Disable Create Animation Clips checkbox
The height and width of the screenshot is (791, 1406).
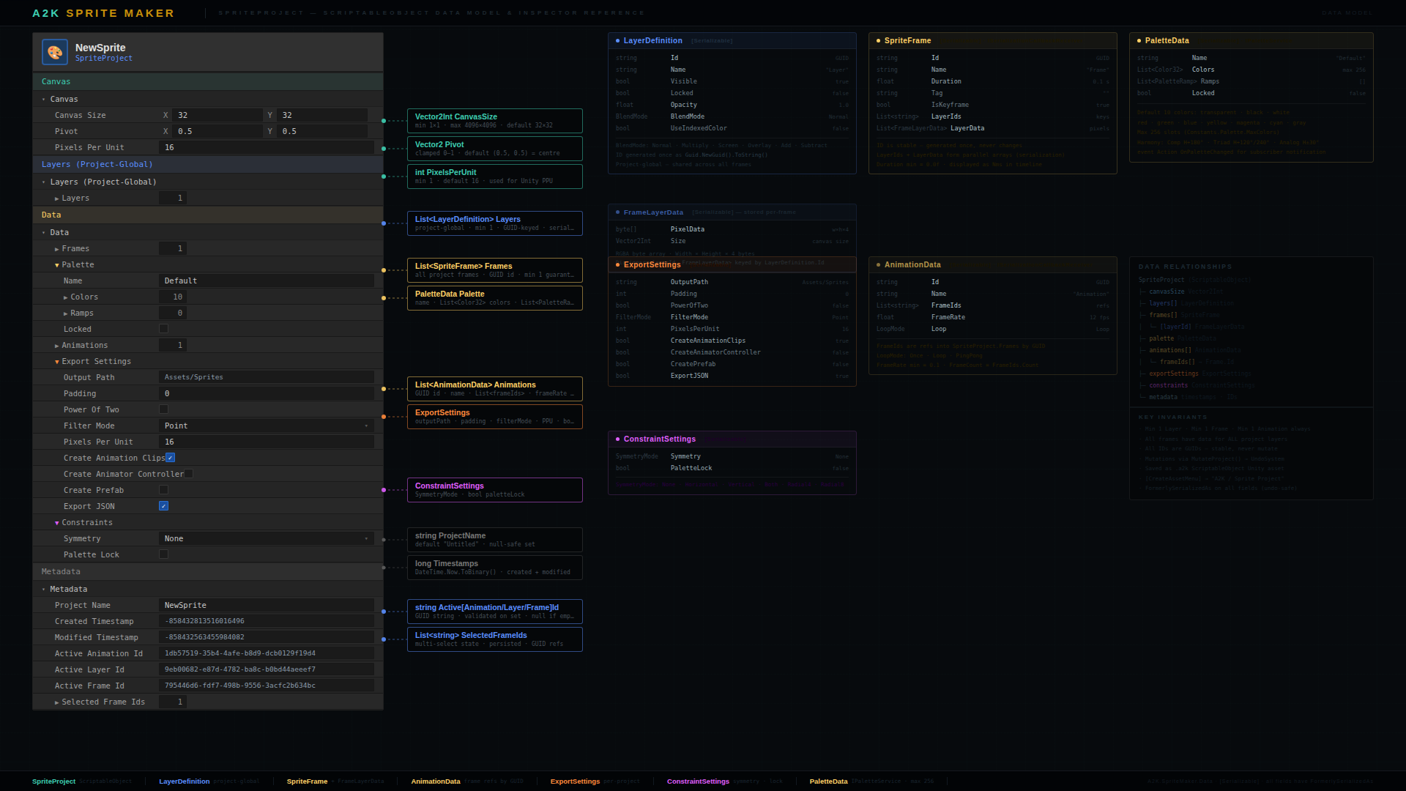click(x=171, y=458)
